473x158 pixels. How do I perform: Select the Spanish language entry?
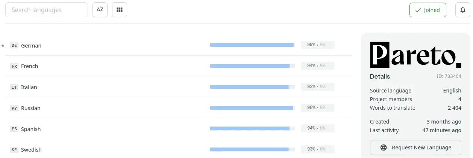click(179, 129)
